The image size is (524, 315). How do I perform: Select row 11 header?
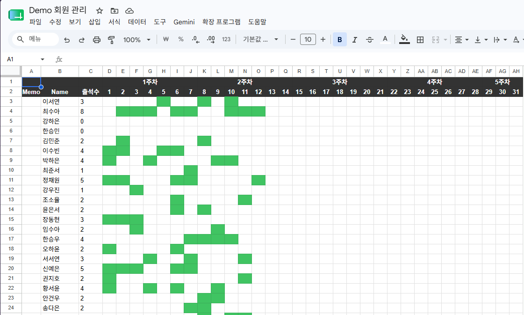point(11,180)
